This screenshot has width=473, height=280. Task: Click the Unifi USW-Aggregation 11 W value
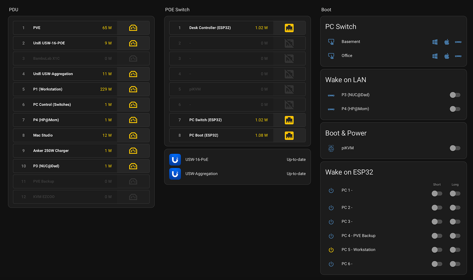click(x=107, y=74)
